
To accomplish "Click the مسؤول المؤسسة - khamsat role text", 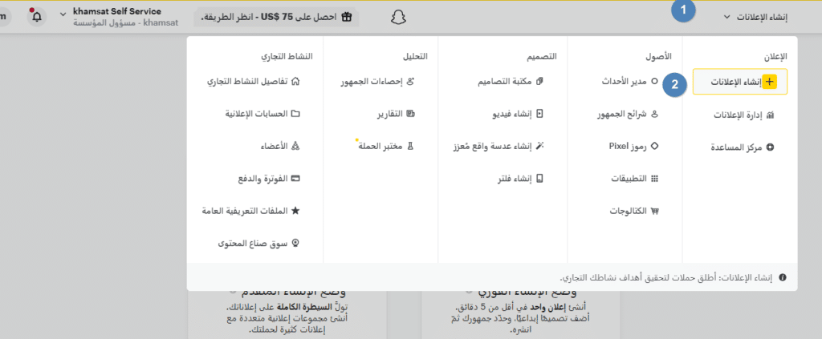I will (126, 22).
